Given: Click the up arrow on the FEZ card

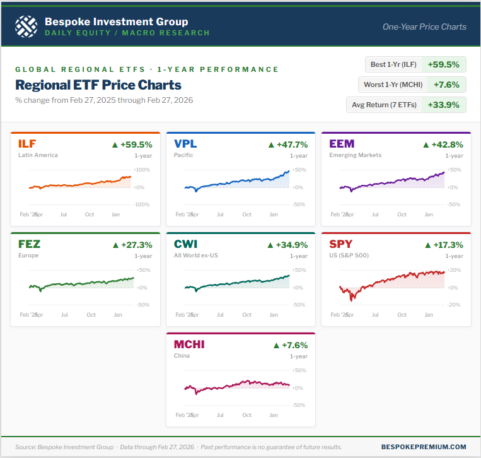Looking at the screenshot, I should click(x=115, y=245).
